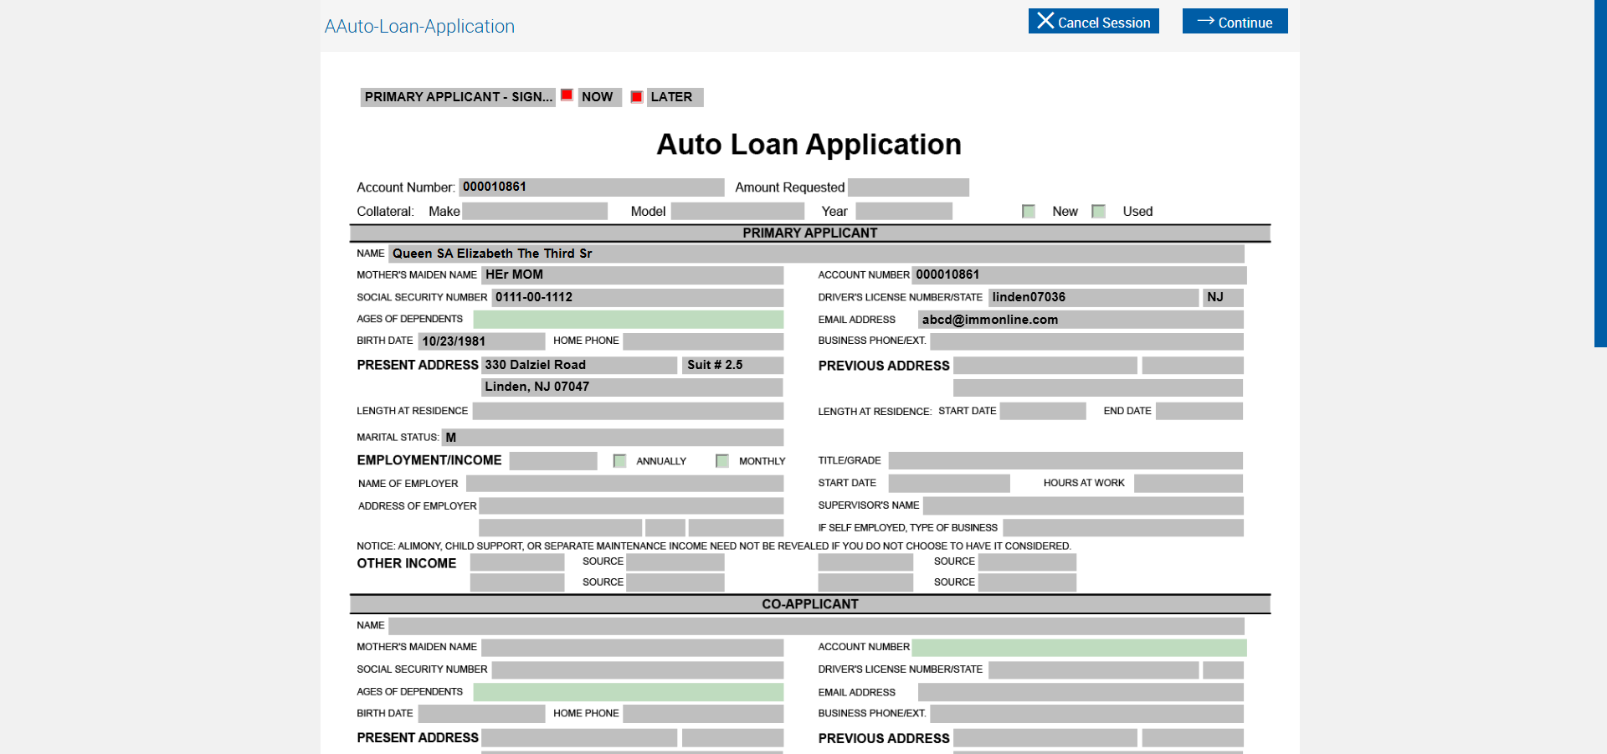Click the primary applicant Name field
This screenshot has width=1607, height=754.
pos(816,254)
